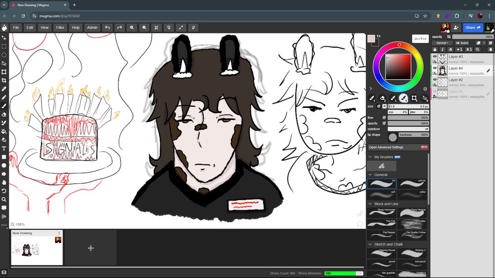
Task: Add a new drawing page with plus
Action: click(91, 248)
